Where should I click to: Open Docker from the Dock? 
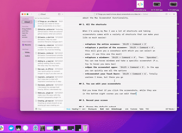[11, 128]
